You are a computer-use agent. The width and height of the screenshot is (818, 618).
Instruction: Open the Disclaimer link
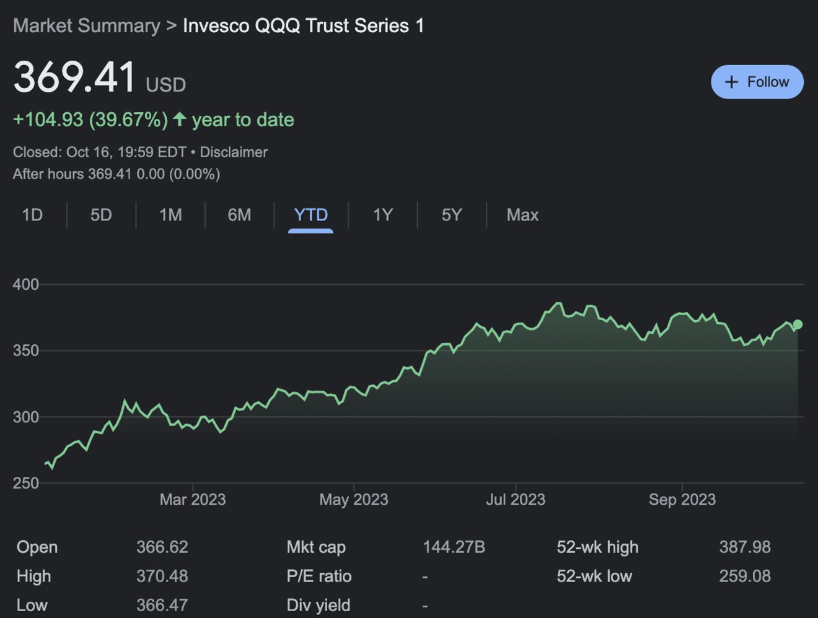(x=234, y=152)
